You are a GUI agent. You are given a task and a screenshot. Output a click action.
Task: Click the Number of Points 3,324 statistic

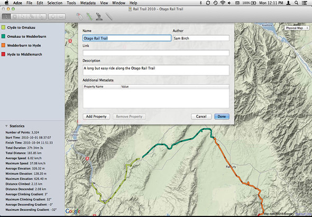pyautogui.click(x=22, y=133)
